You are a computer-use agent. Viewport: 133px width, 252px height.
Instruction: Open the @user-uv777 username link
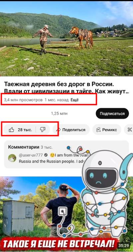pos(31,155)
